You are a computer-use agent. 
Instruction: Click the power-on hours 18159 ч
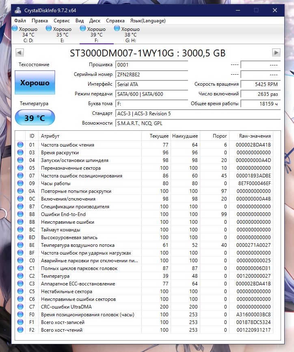(x=261, y=104)
